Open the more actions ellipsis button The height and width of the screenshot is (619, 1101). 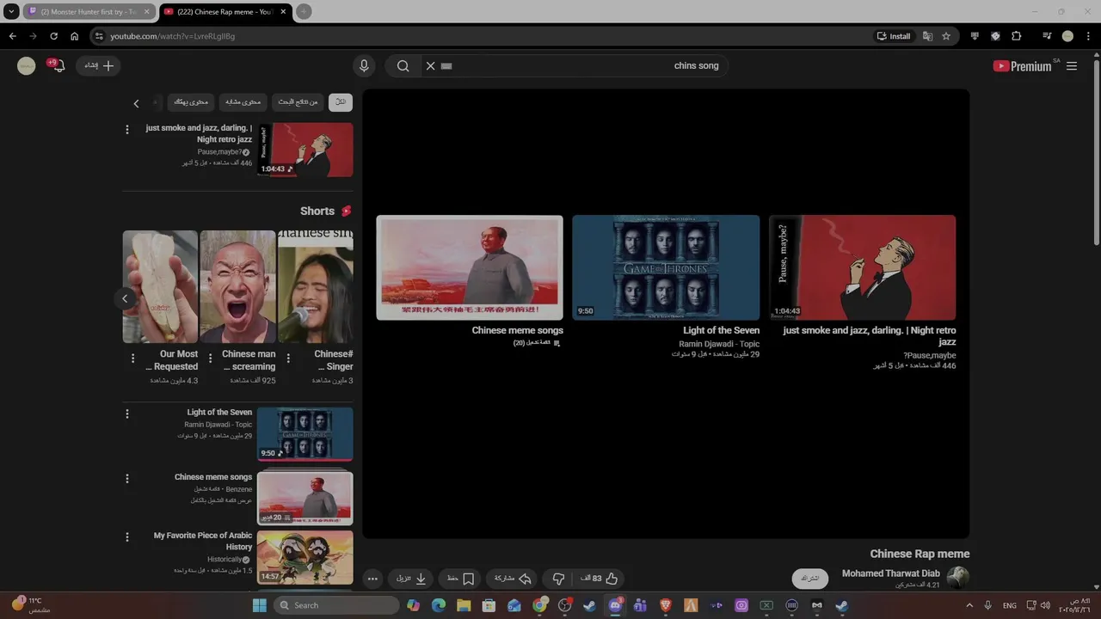coord(372,579)
